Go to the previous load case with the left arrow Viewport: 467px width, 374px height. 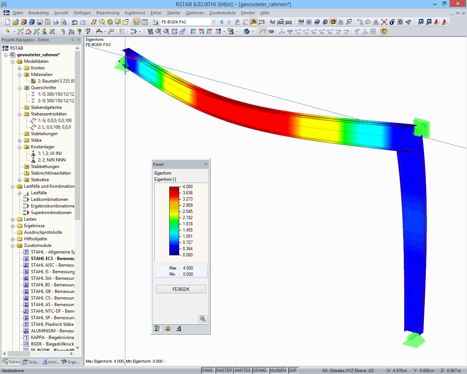click(221, 22)
